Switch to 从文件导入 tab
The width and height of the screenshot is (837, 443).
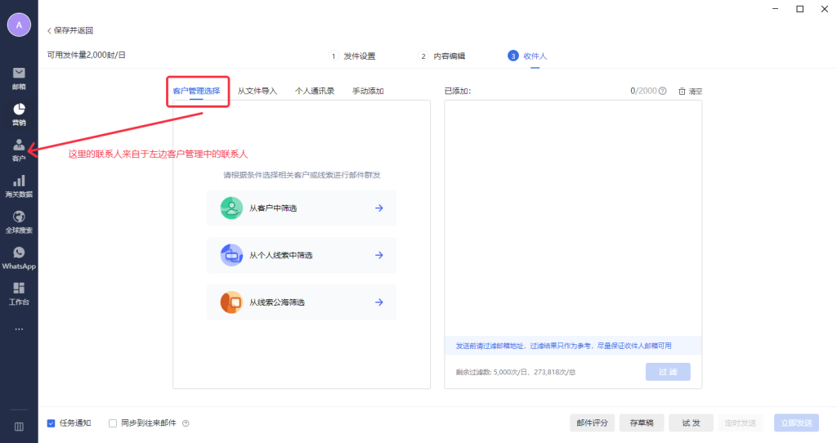pos(257,92)
